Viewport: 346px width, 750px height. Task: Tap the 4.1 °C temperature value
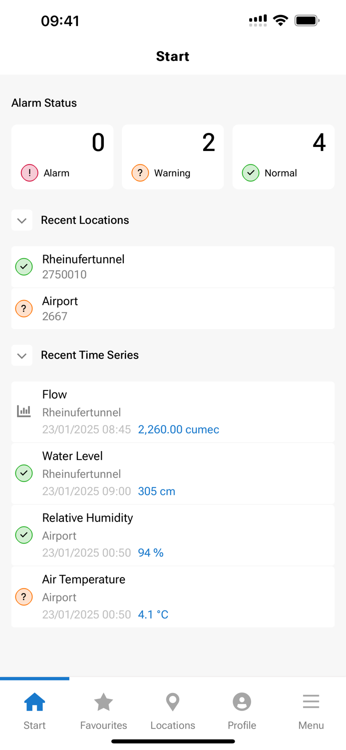(x=153, y=614)
